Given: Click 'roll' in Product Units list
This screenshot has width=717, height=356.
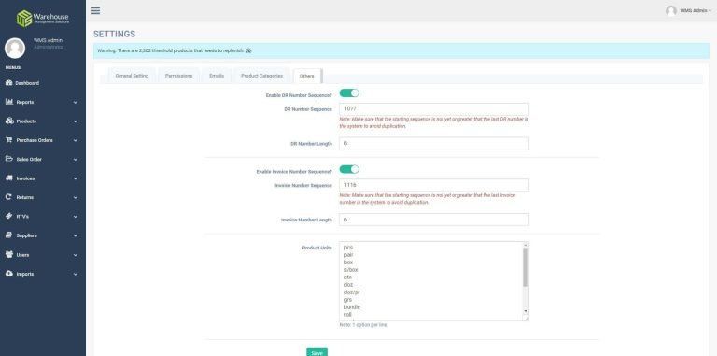Looking at the screenshot, I should coord(347,315).
